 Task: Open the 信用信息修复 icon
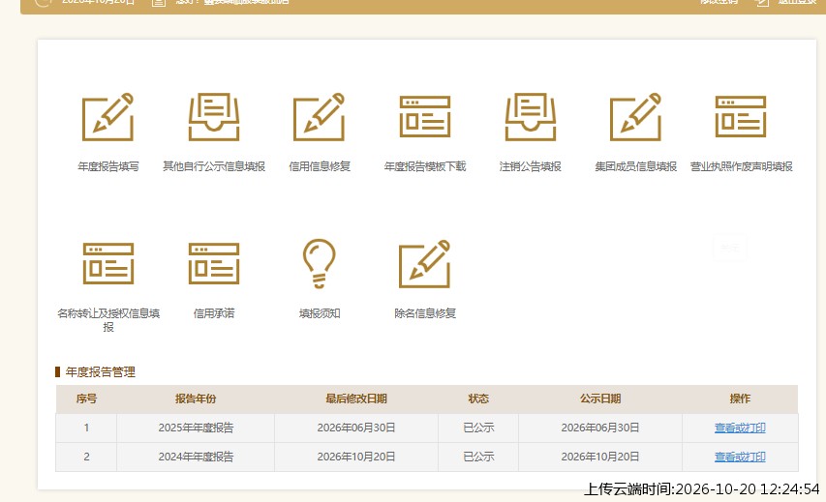[x=320, y=117]
